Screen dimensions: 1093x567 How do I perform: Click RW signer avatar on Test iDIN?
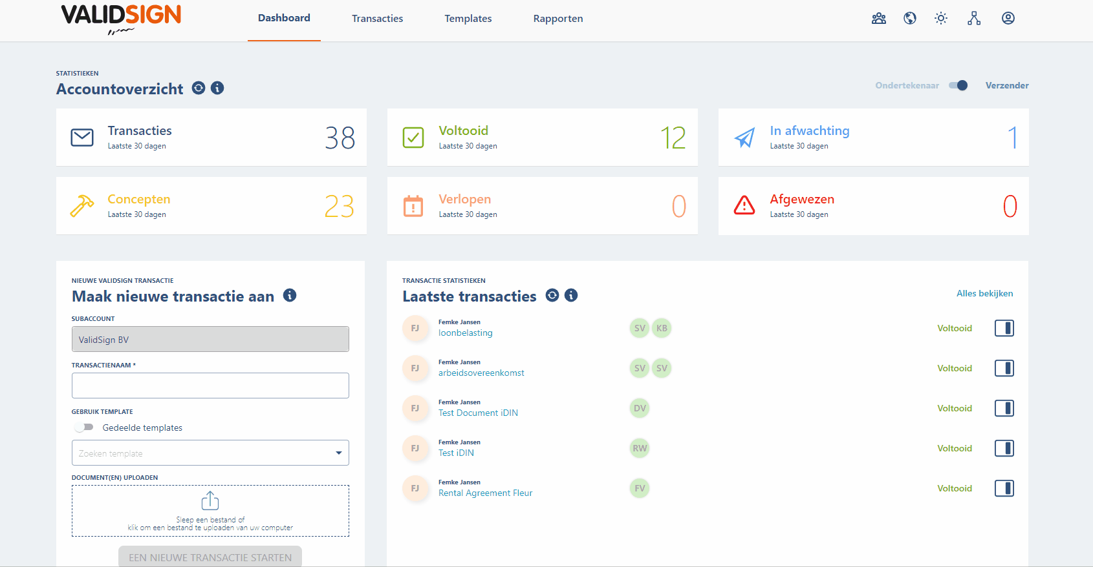(x=640, y=448)
